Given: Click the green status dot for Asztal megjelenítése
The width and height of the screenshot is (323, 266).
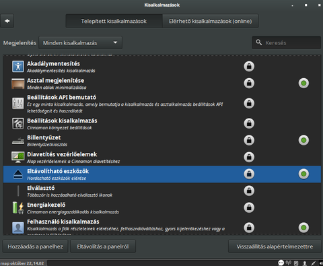Looking at the screenshot, I should 303,84.
